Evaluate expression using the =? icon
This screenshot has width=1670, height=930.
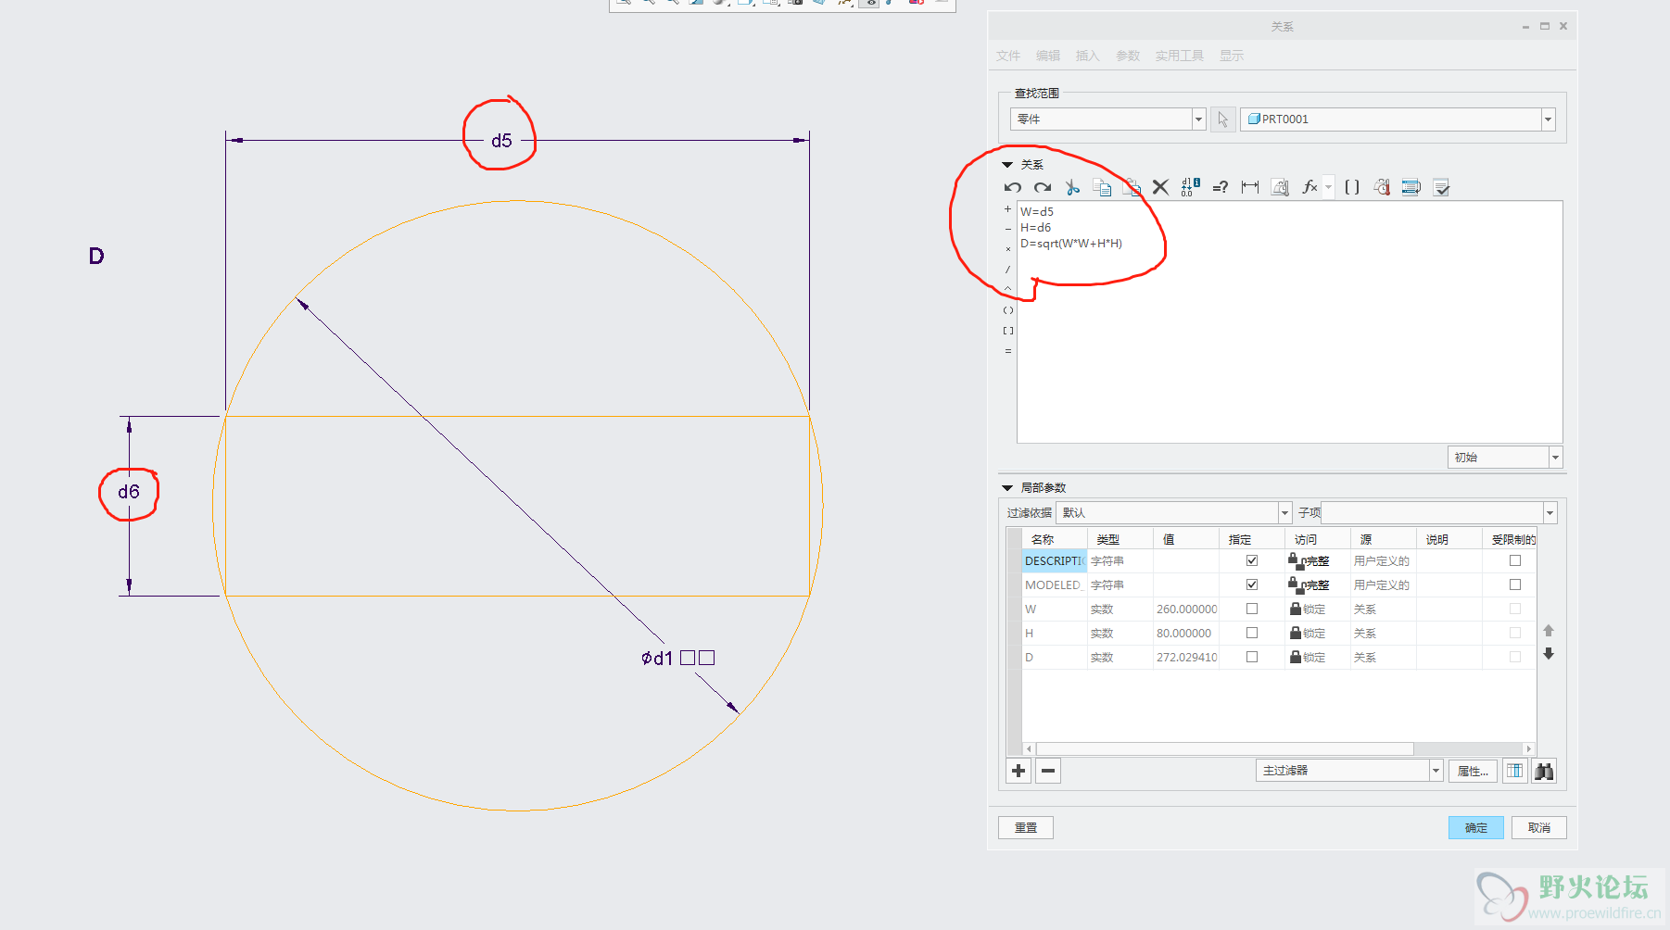(1220, 187)
